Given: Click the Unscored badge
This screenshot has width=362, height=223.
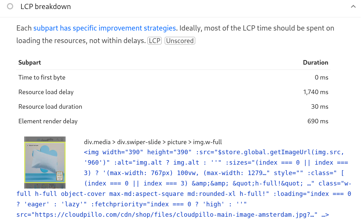Looking at the screenshot, I should coord(180,41).
